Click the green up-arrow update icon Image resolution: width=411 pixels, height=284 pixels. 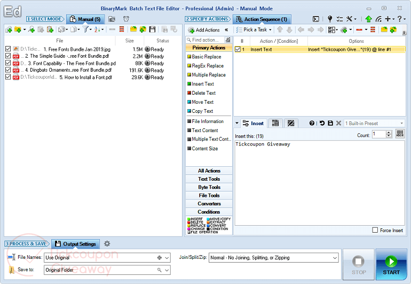tap(368, 19)
